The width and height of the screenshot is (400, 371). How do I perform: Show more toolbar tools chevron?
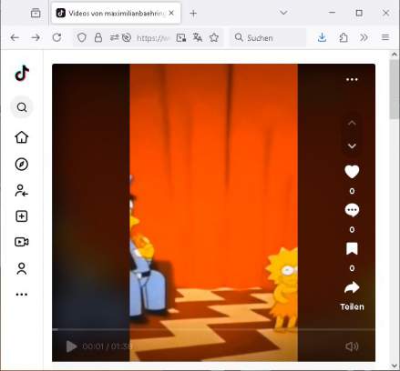(x=364, y=37)
